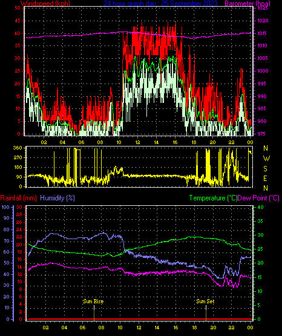Viewport: 282px width, 336px height.
Task: Click the 100 value on humidity axis
Action: pos(5,207)
